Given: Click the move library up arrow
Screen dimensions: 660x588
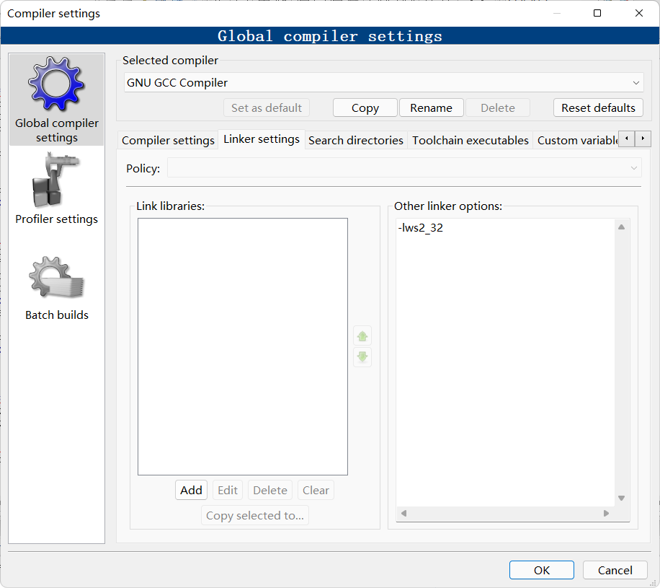Looking at the screenshot, I should tap(362, 336).
